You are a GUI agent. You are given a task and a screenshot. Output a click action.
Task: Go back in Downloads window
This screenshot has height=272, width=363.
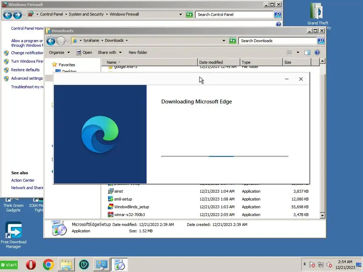pos(51,41)
